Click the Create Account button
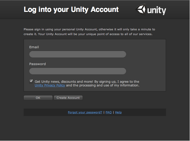Screen dimensions: 190x141 point(68,98)
